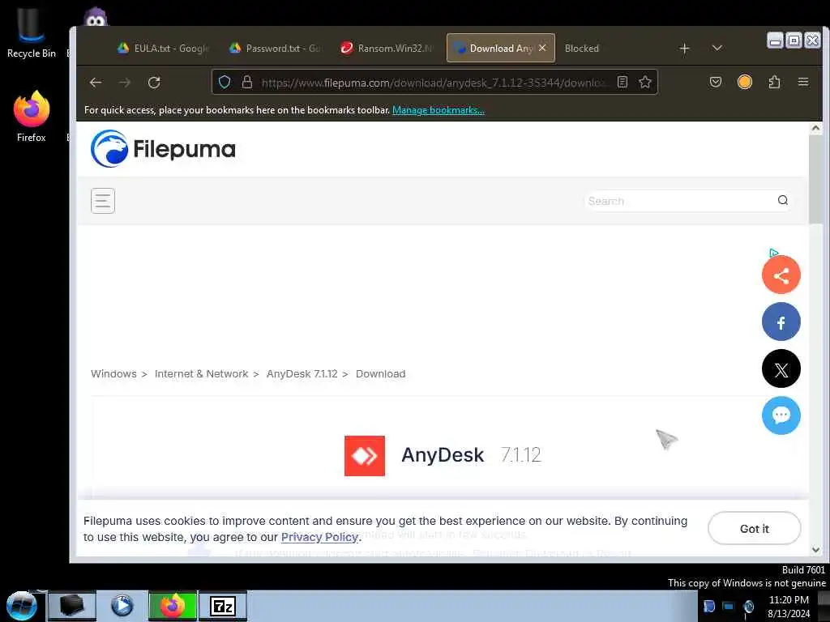Viewport: 830px width, 622px height.
Task: Close the Download AnyDesk tab
Action: [x=542, y=48]
